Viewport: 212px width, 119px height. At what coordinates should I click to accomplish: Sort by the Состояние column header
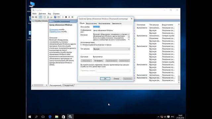141,25
